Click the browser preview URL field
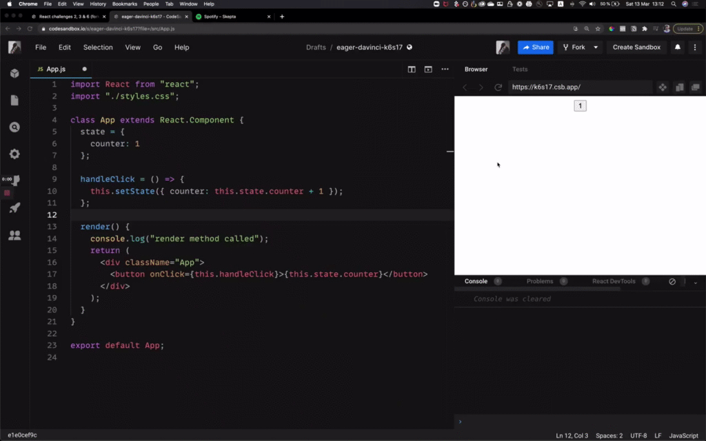Screen dimensions: 706x441 (x=579, y=87)
